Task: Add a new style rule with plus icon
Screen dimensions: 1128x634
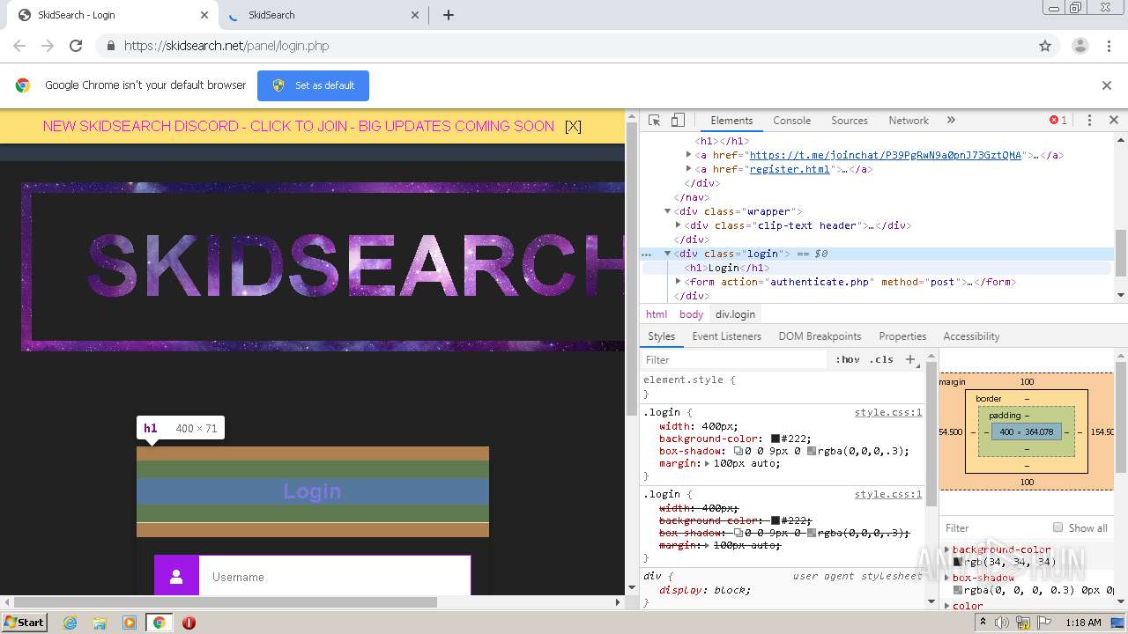Action: point(910,359)
